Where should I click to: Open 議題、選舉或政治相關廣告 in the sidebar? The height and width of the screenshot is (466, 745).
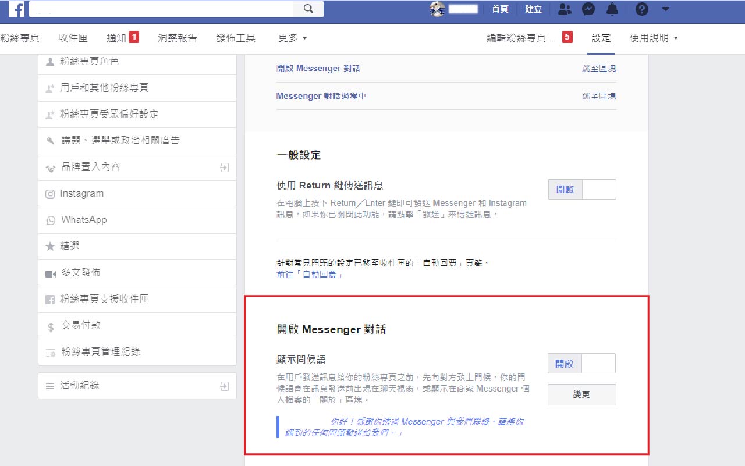[x=137, y=141]
